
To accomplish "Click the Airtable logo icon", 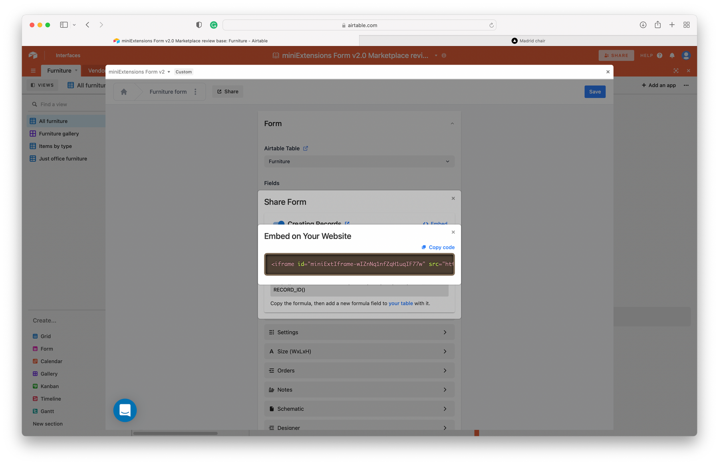I will (x=33, y=55).
